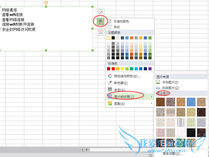
Task: Open the shape outline button below the fill button
Action: pyautogui.click(x=100, y=31)
